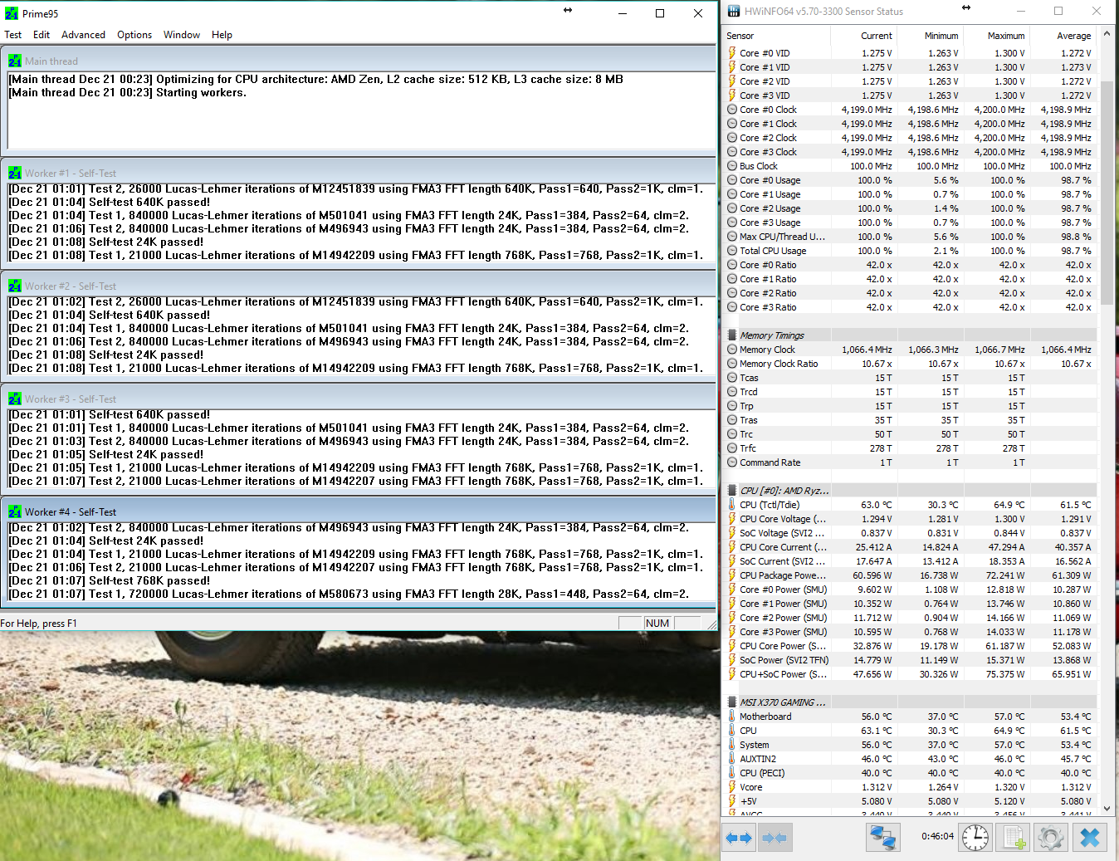Click the blue X close sensors button

pyautogui.click(x=1090, y=838)
